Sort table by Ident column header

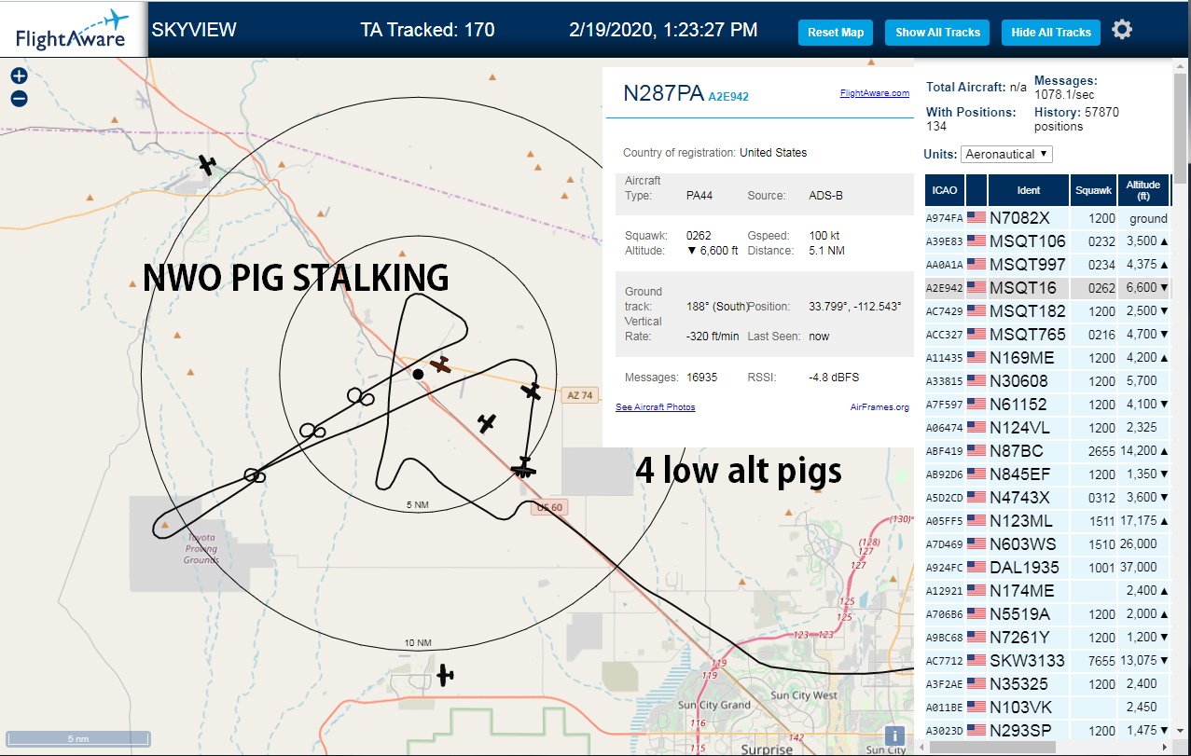(x=1029, y=190)
